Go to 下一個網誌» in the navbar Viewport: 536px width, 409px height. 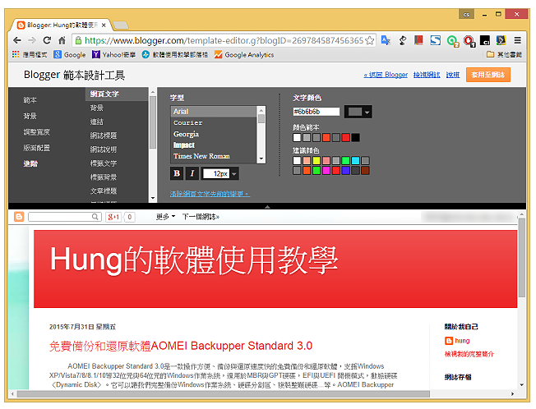click(x=201, y=217)
